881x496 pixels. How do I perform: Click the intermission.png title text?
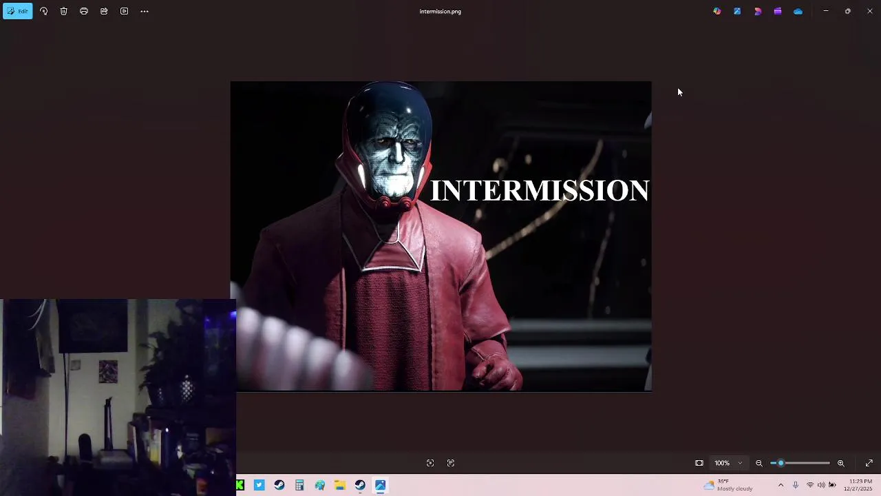click(440, 11)
